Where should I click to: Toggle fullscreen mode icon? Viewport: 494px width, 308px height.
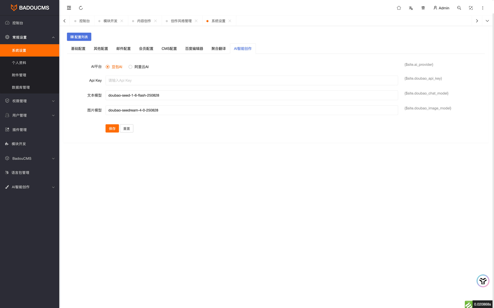tap(471, 8)
